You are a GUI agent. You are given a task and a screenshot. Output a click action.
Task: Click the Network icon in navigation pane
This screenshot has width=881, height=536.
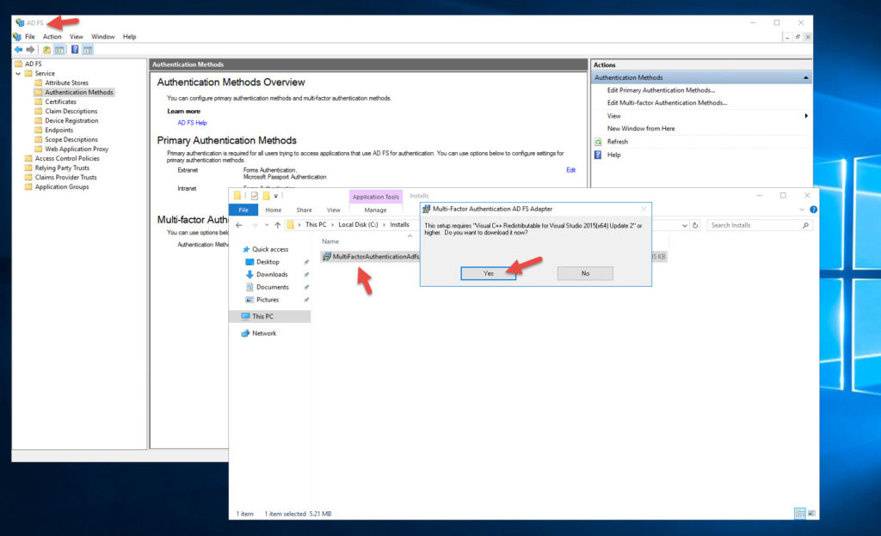click(246, 333)
